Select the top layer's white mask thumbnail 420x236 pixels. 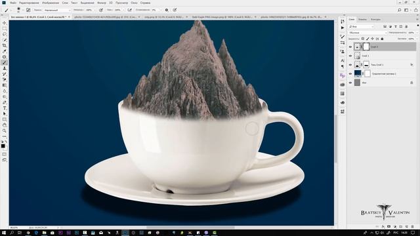(366, 47)
